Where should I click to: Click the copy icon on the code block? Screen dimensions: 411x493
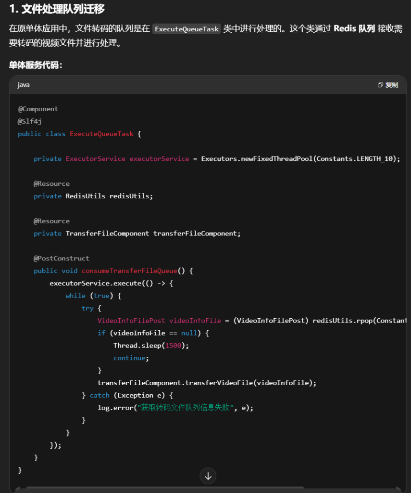pos(380,85)
